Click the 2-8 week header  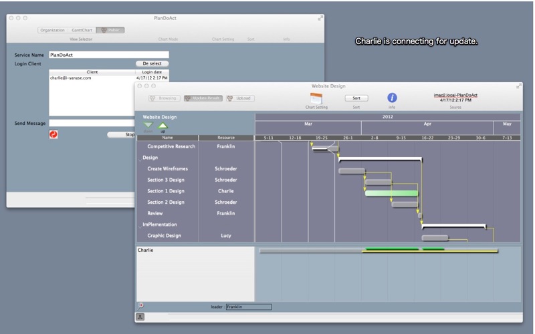coord(374,138)
